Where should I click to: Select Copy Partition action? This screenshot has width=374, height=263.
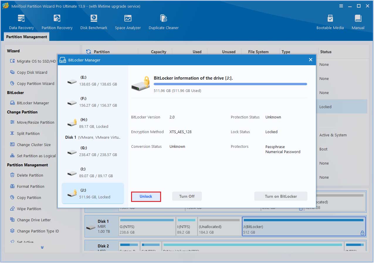click(x=26, y=197)
